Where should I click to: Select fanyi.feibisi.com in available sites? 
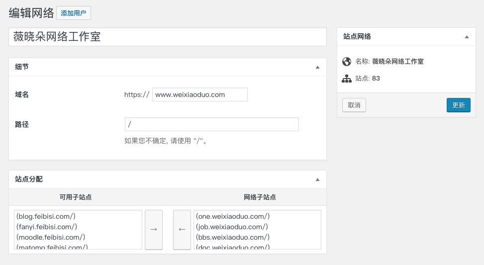[x=47, y=227]
